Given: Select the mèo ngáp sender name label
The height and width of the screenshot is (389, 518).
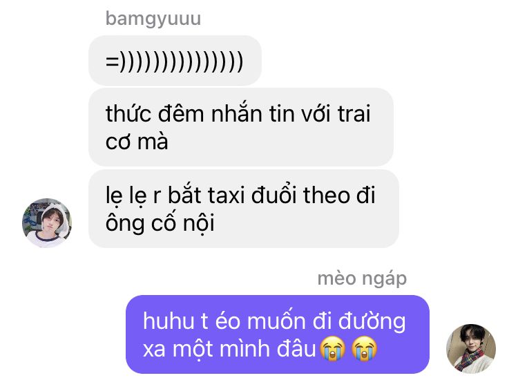Looking at the screenshot, I should coord(362,278).
